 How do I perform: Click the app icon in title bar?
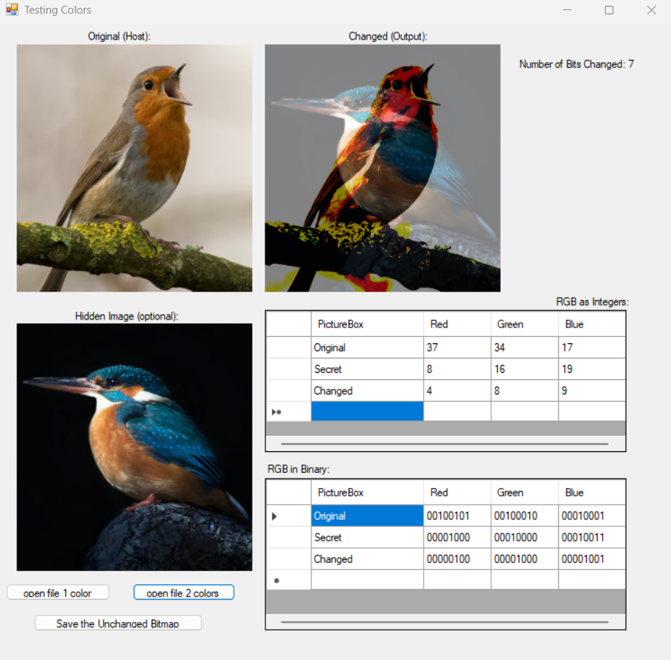[x=12, y=10]
